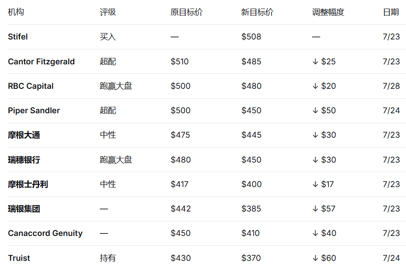
Task: Click the 日期 column header
Action: pos(391,12)
